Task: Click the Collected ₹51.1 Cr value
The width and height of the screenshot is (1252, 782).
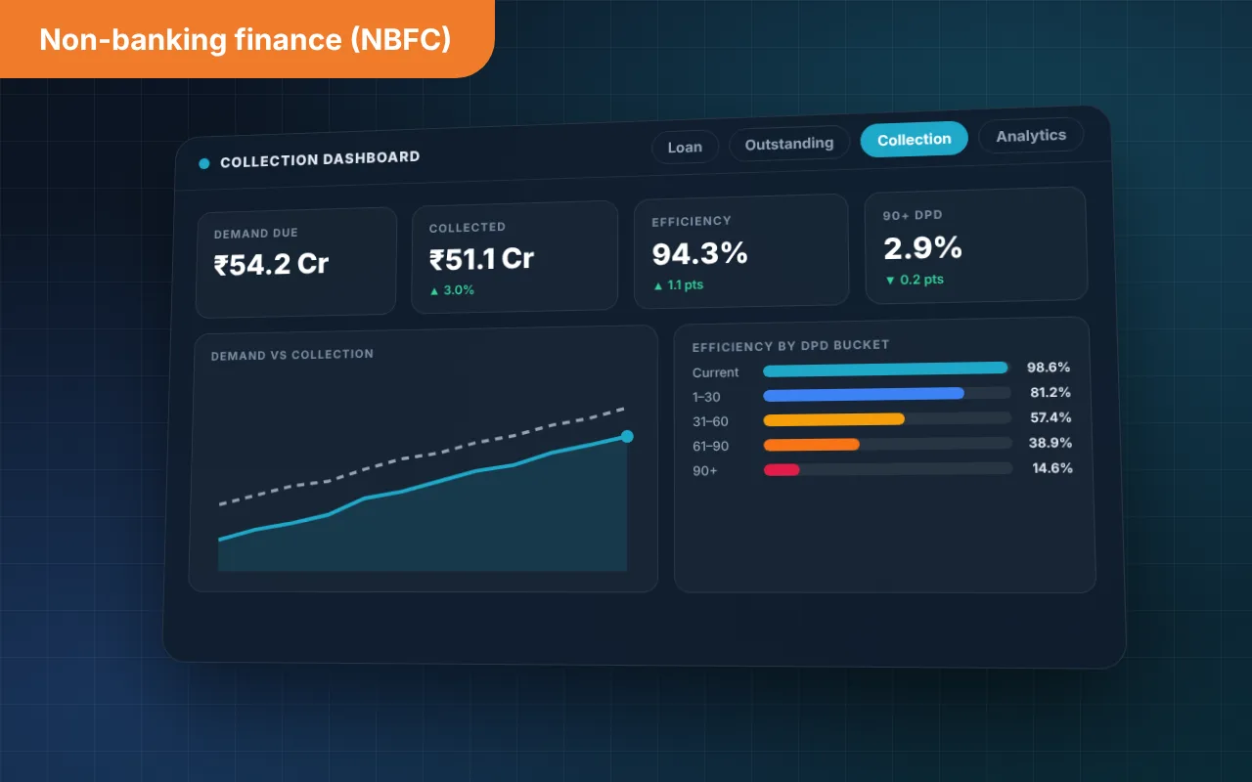Action: [481, 258]
